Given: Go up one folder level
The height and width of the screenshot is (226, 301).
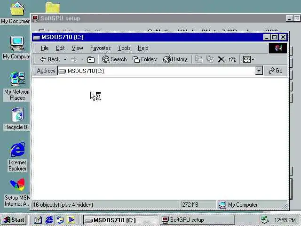Looking at the screenshot, I should click(x=91, y=60).
